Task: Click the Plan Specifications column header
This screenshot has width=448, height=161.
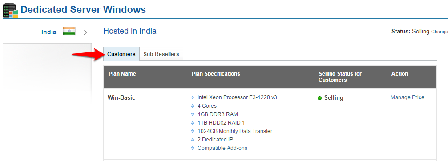Action: (216, 74)
